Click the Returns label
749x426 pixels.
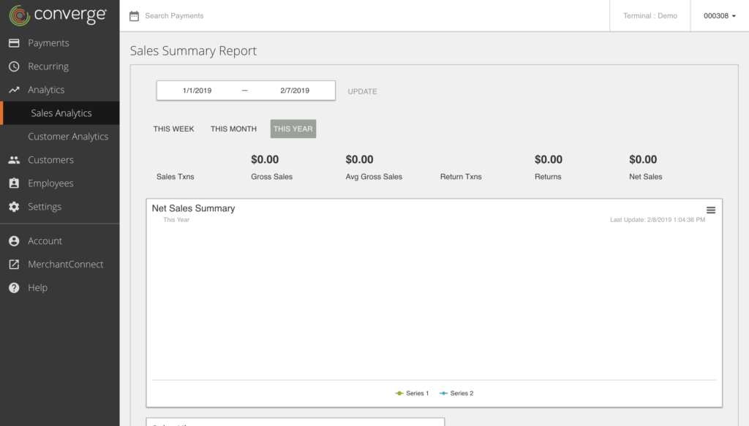coord(548,177)
